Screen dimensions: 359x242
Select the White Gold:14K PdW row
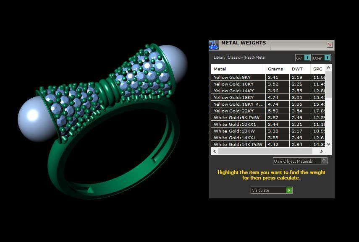(268, 144)
